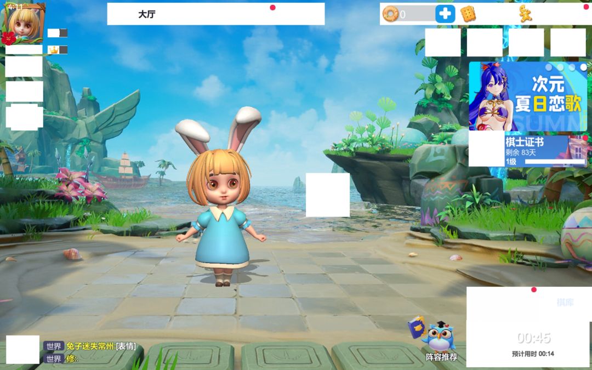
Task: Click the bunny-eared girl character
Action: click(221, 196)
